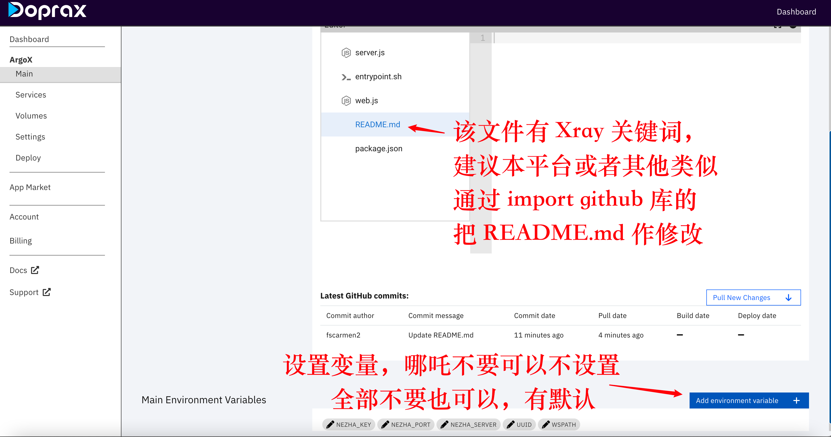Viewport: 831px width, 437px height.
Task: Edit the UUID variable tag
Action: tap(519, 424)
